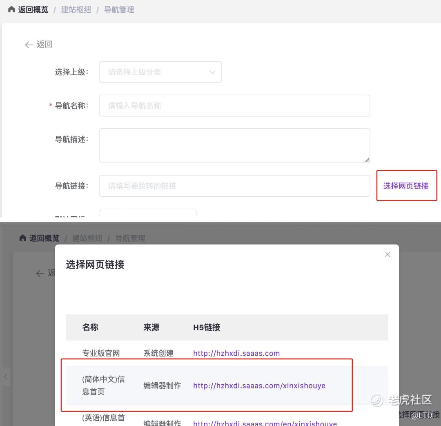Click the 返回 text at top of form
The image size is (441, 426).
click(x=45, y=44)
